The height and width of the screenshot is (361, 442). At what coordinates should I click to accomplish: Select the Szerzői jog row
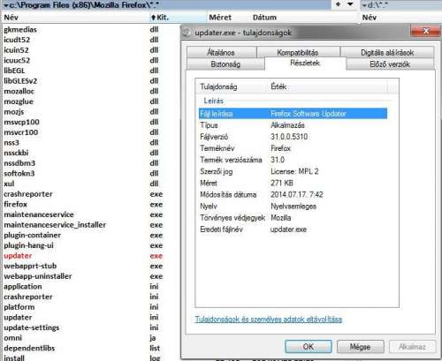pyautogui.click(x=293, y=171)
